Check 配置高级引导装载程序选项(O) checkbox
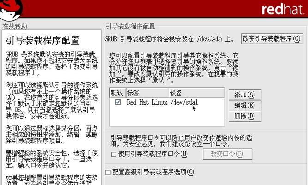Screen dimensions: 308x185 108,173
